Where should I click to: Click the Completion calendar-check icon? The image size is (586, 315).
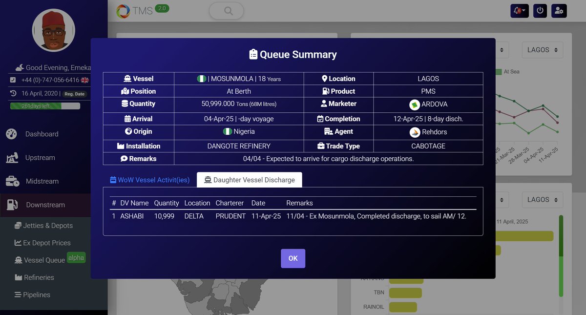(x=320, y=119)
